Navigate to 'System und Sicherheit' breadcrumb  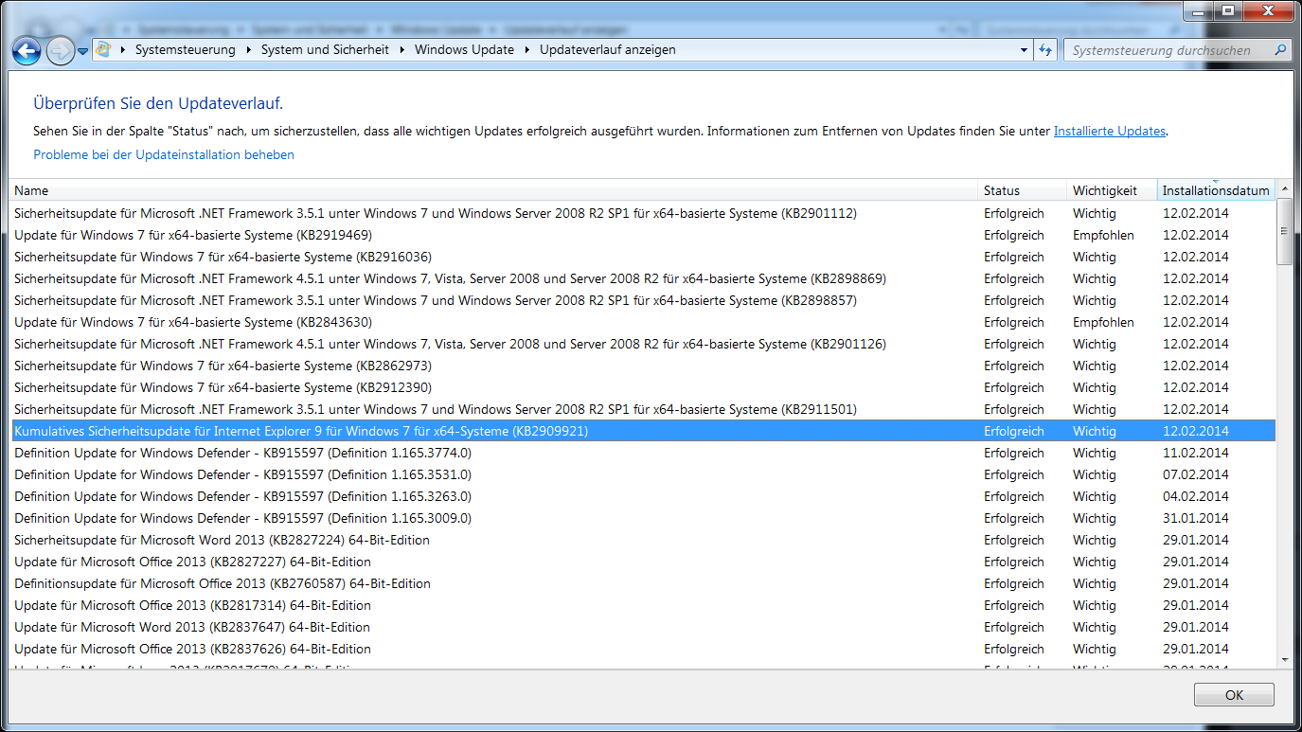coord(325,50)
